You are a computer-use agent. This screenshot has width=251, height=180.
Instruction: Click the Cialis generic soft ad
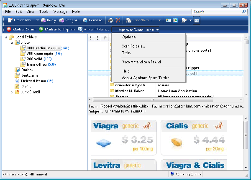tap(194, 138)
